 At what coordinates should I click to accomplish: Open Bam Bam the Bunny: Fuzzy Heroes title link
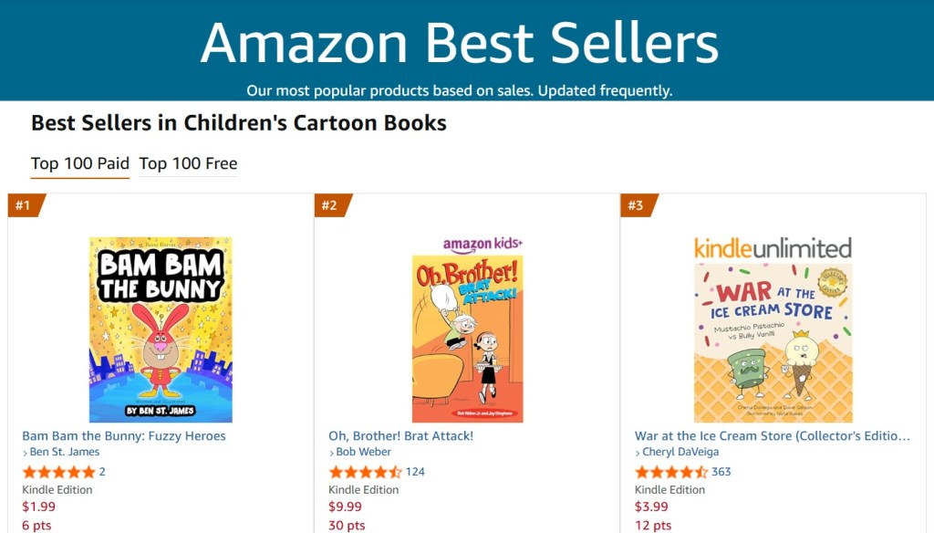124,436
